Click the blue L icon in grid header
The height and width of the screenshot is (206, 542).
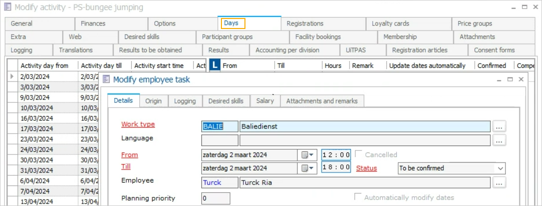tap(214, 65)
